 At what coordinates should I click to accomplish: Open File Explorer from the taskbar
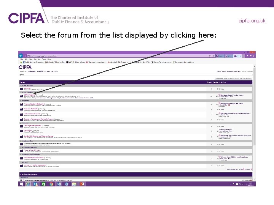[74, 184]
